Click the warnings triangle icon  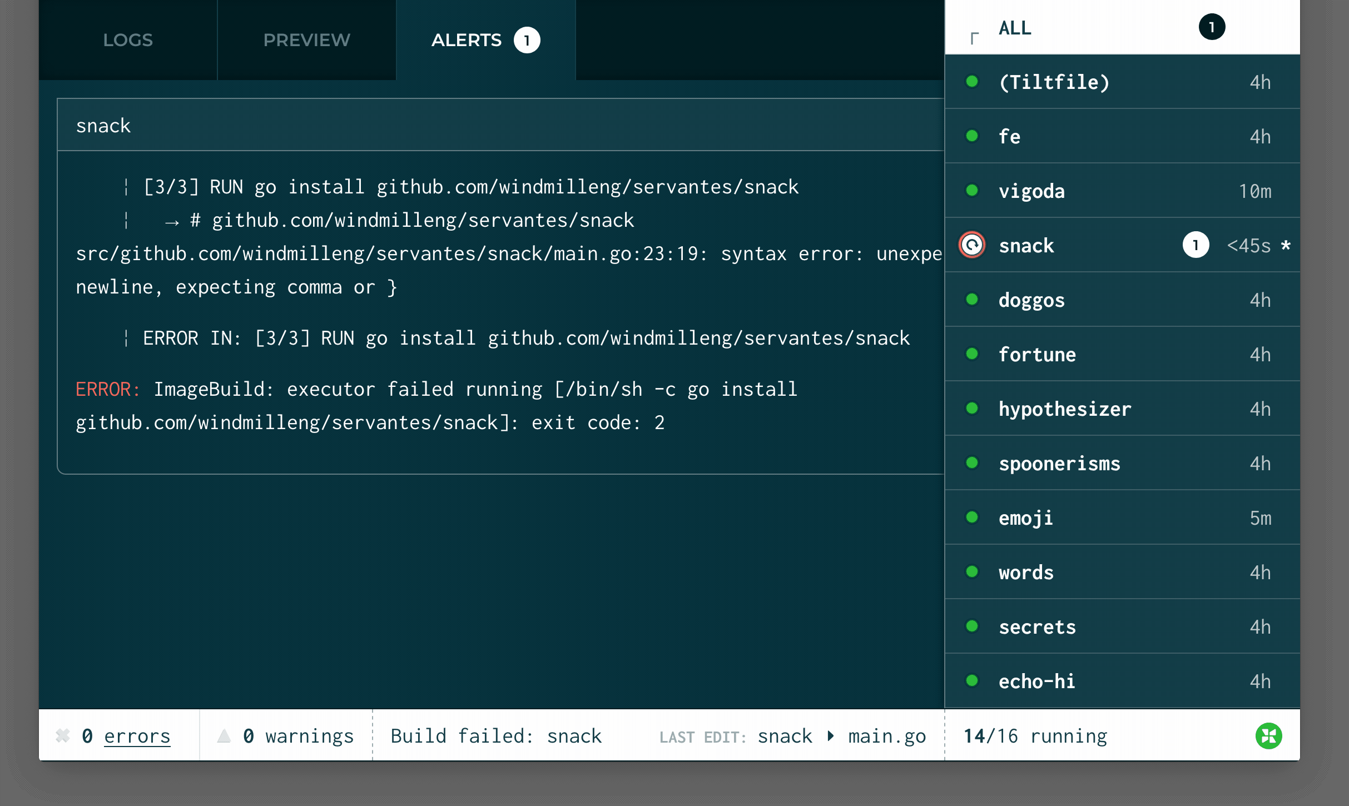pos(224,735)
